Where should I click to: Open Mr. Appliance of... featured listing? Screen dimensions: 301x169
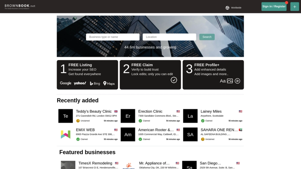tap(154, 163)
